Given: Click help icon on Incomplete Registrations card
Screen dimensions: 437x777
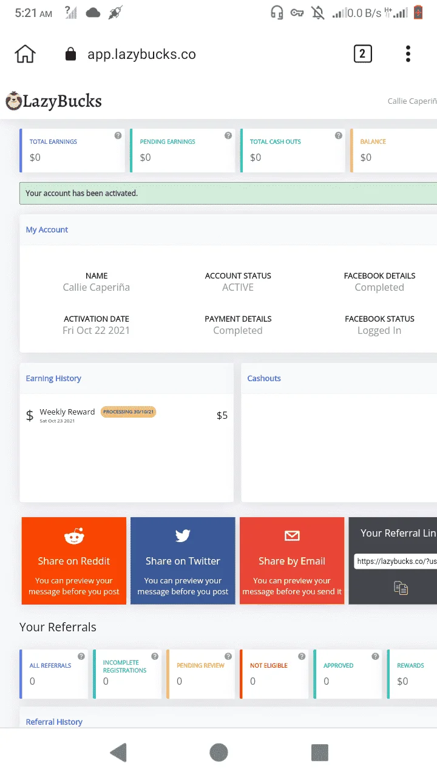Looking at the screenshot, I should point(155,656).
